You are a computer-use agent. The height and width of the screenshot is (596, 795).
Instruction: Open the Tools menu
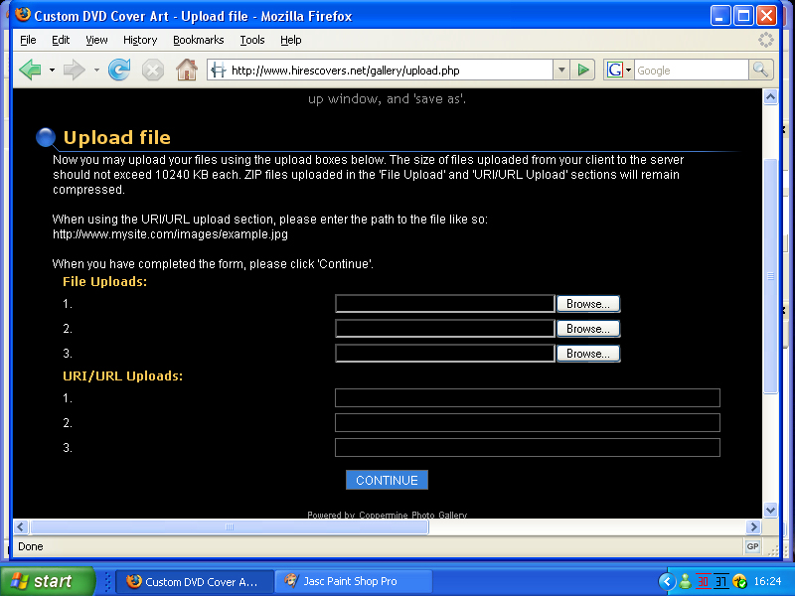point(252,40)
